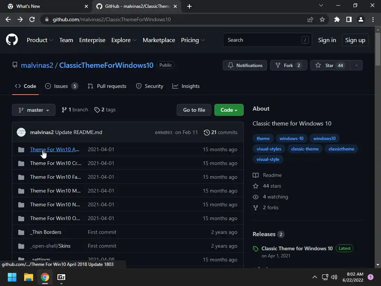
Task: Click the page vertical scrollbar thumb
Action: pyautogui.click(x=378, y=49)
